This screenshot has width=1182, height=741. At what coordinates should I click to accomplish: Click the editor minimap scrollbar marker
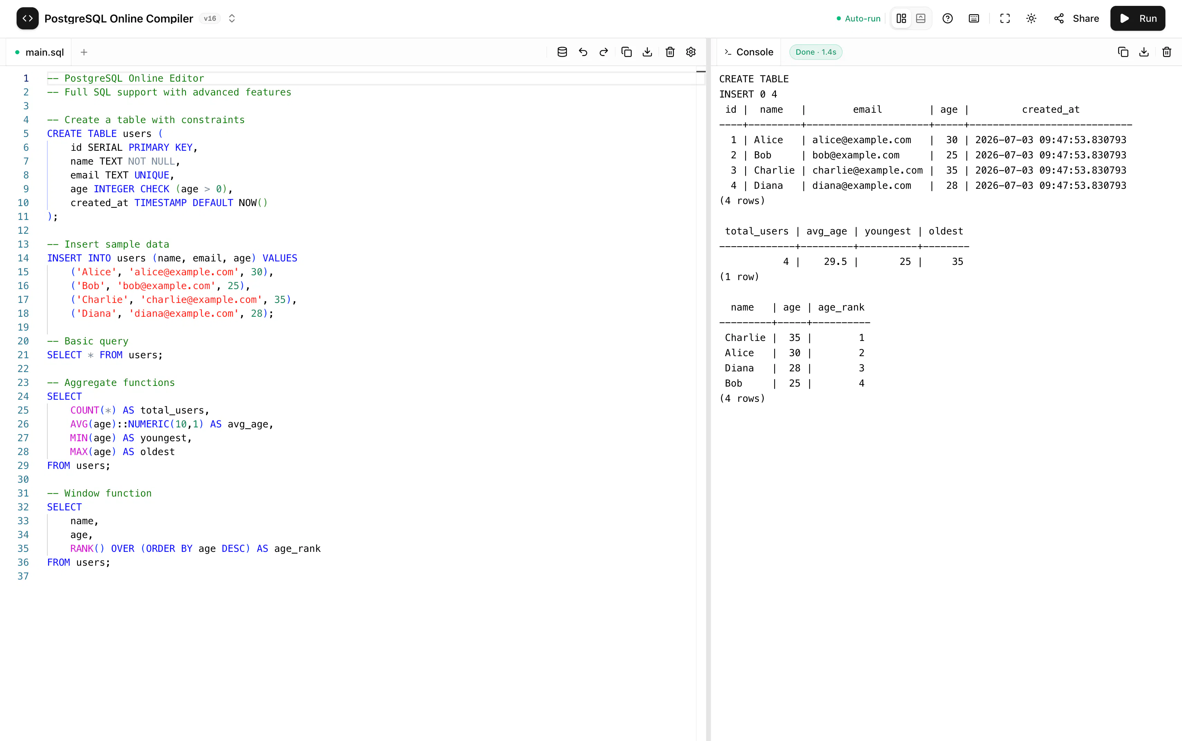[x=701, y=72]
